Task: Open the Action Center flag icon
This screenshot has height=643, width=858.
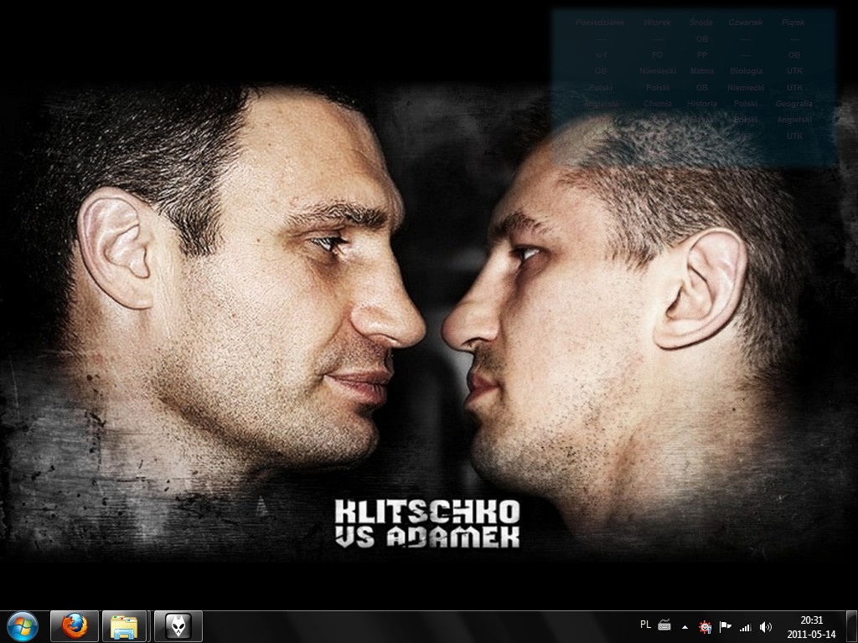Action: click(726, 626)
